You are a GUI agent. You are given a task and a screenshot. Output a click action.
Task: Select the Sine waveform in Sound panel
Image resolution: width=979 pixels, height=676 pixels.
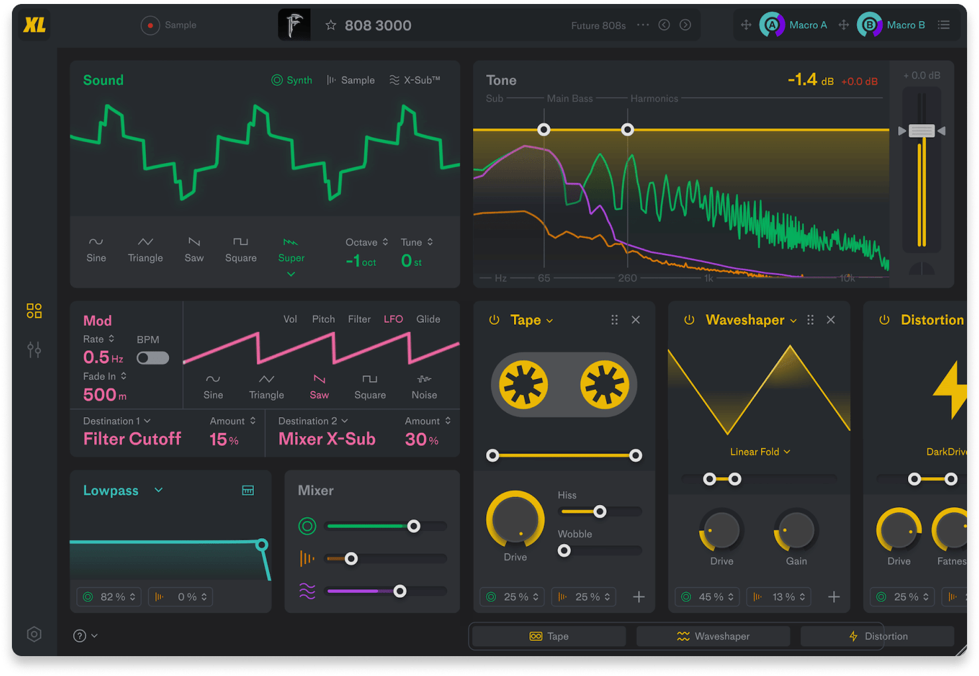96,249
